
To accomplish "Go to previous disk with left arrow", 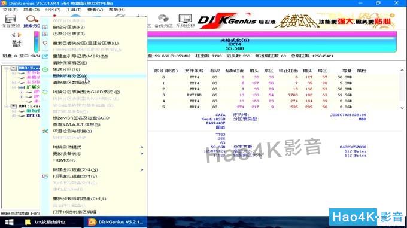I will click(x=14, y=35).
